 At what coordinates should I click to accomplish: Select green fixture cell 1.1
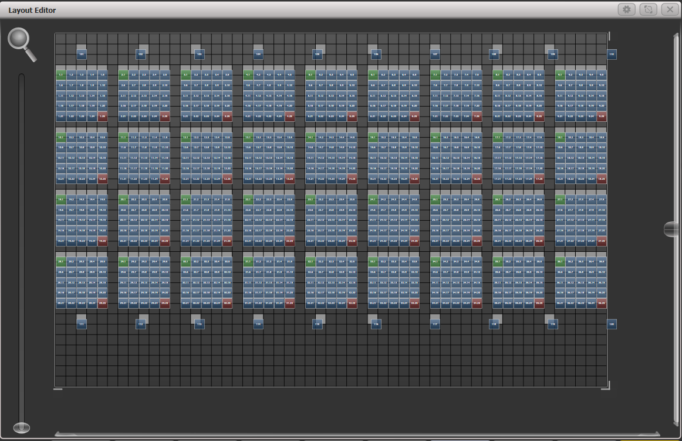(60, 74)
